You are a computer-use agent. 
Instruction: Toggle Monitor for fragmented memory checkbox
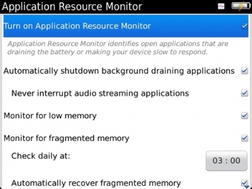pyautogui.click(x=244, y=138)
